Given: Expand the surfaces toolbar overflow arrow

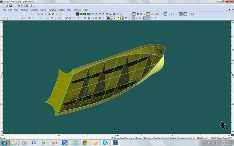Looking at the screenshot, I should [x=102, y=19].
